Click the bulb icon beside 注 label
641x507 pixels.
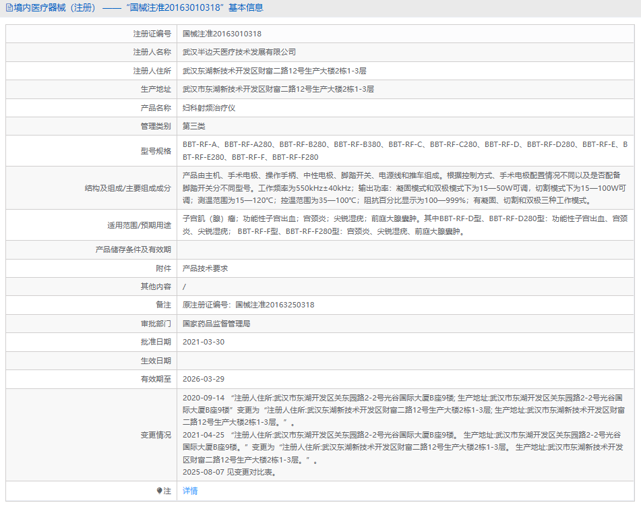(160, 491)
